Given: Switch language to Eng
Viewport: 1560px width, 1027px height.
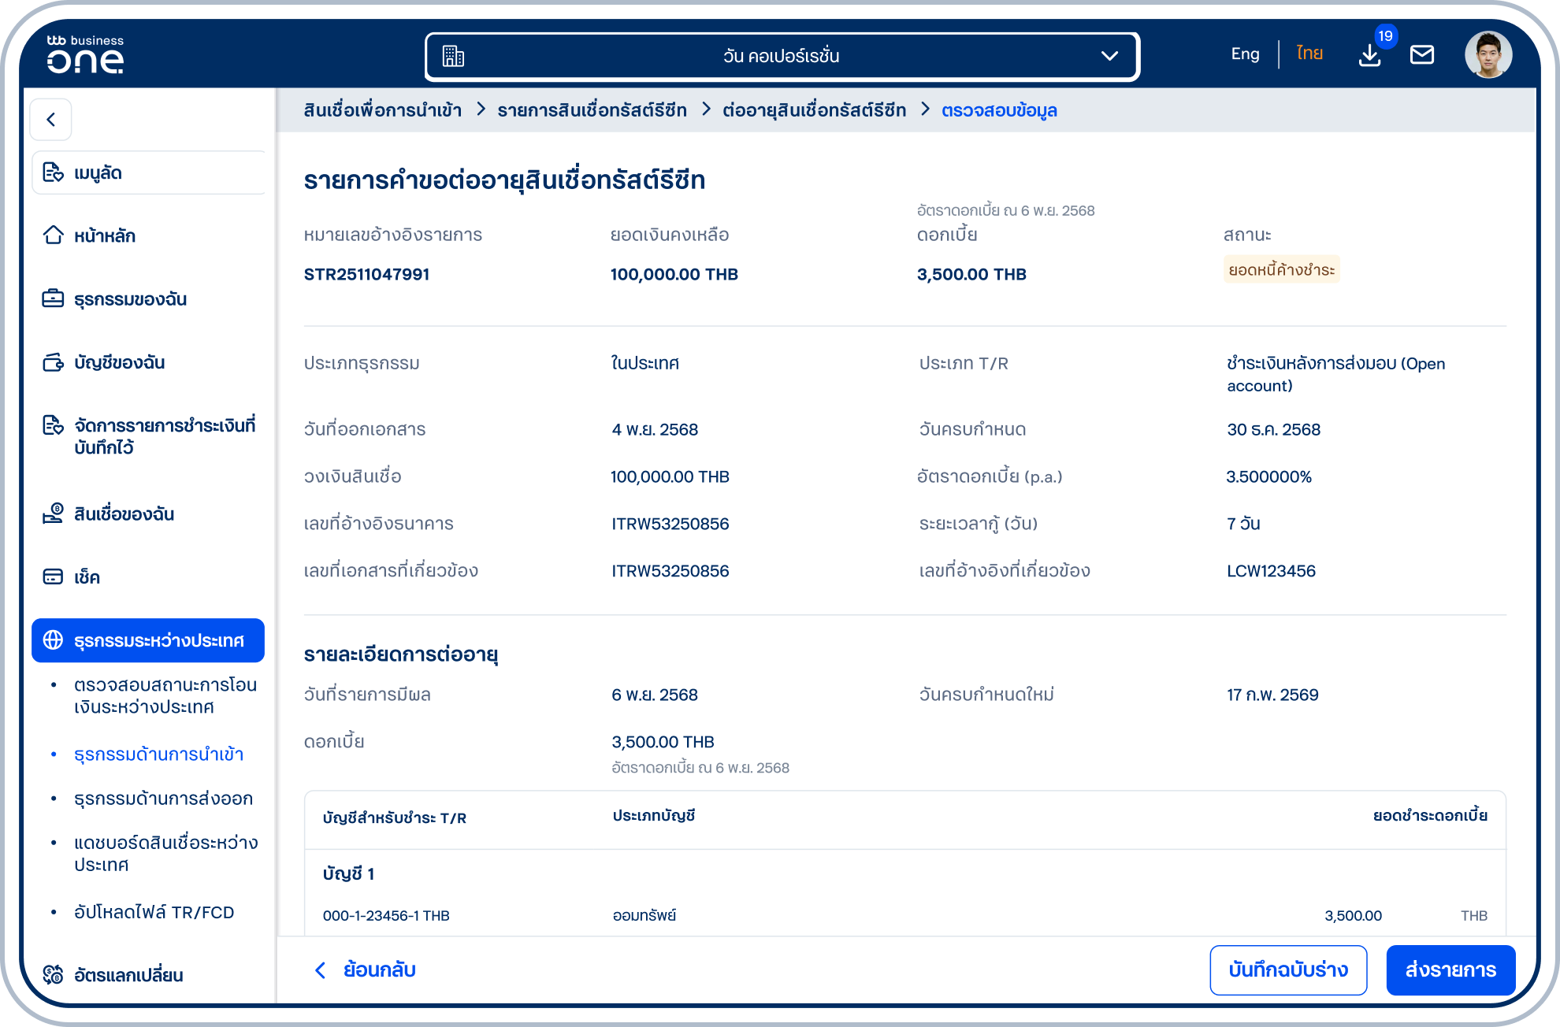Looking at the screenshot, I should point(1245,54).
